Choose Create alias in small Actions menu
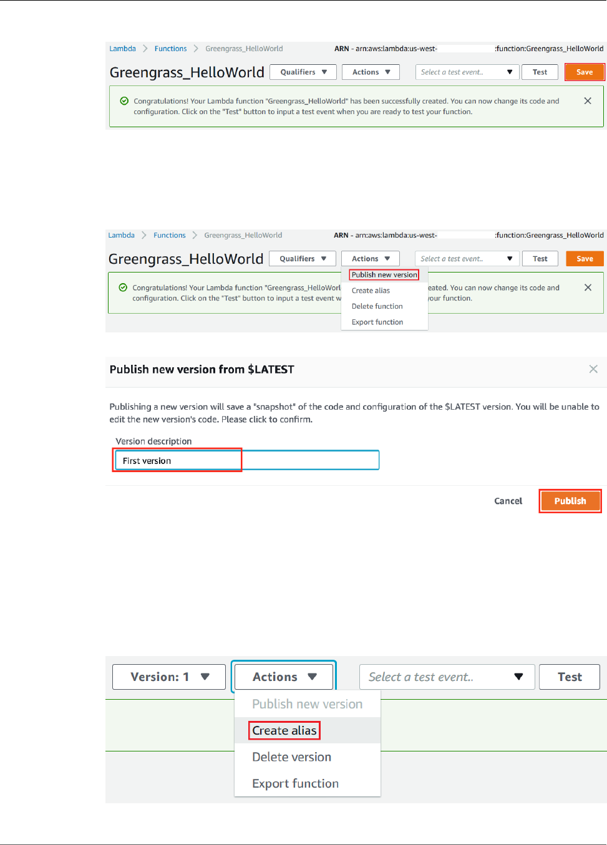This screenshot has height=845, width=607. point(371,291)
